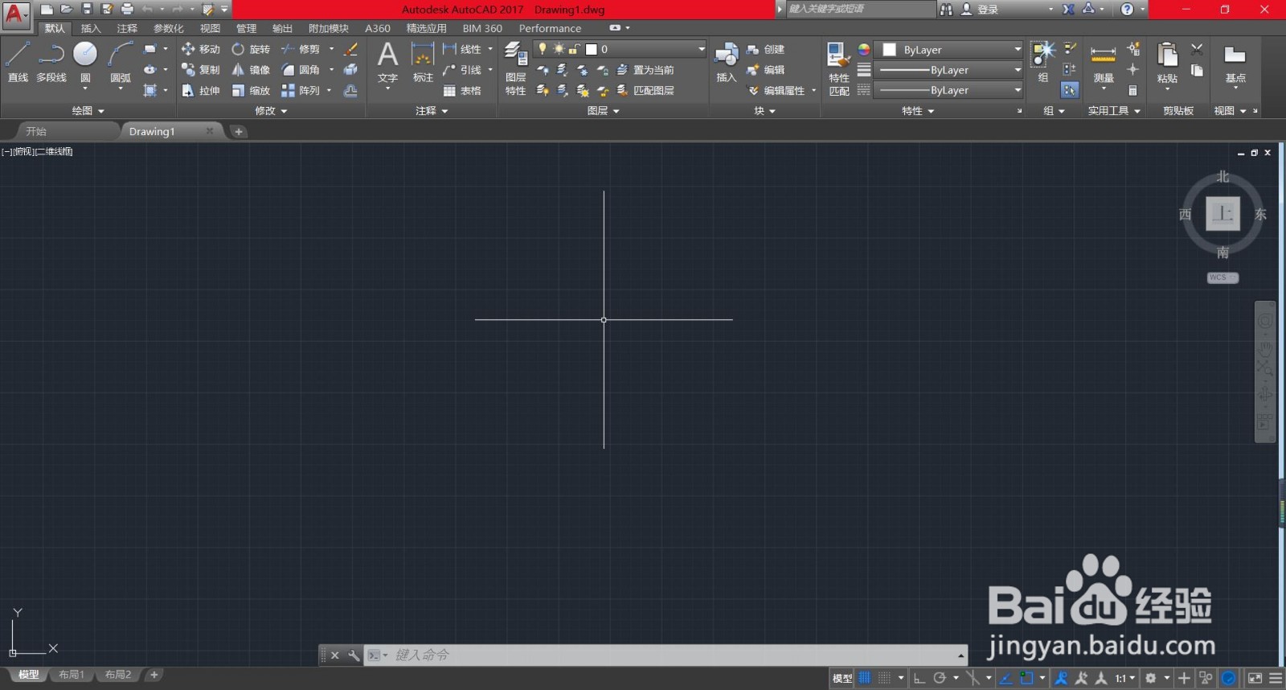Viewport: 1286px width, 690px height.
Task: Toggle object snap tracking in status bar
Action: [x=1005, y=678]
